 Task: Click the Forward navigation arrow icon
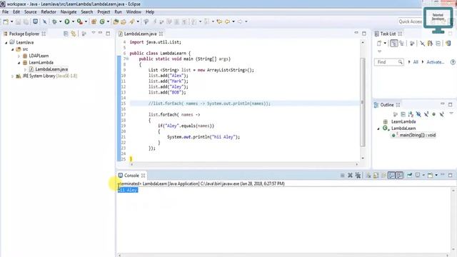pyautogui.click(x=240, y=21)
